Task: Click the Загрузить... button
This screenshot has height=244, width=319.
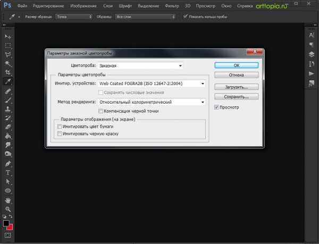Action: tap(237, 87)
